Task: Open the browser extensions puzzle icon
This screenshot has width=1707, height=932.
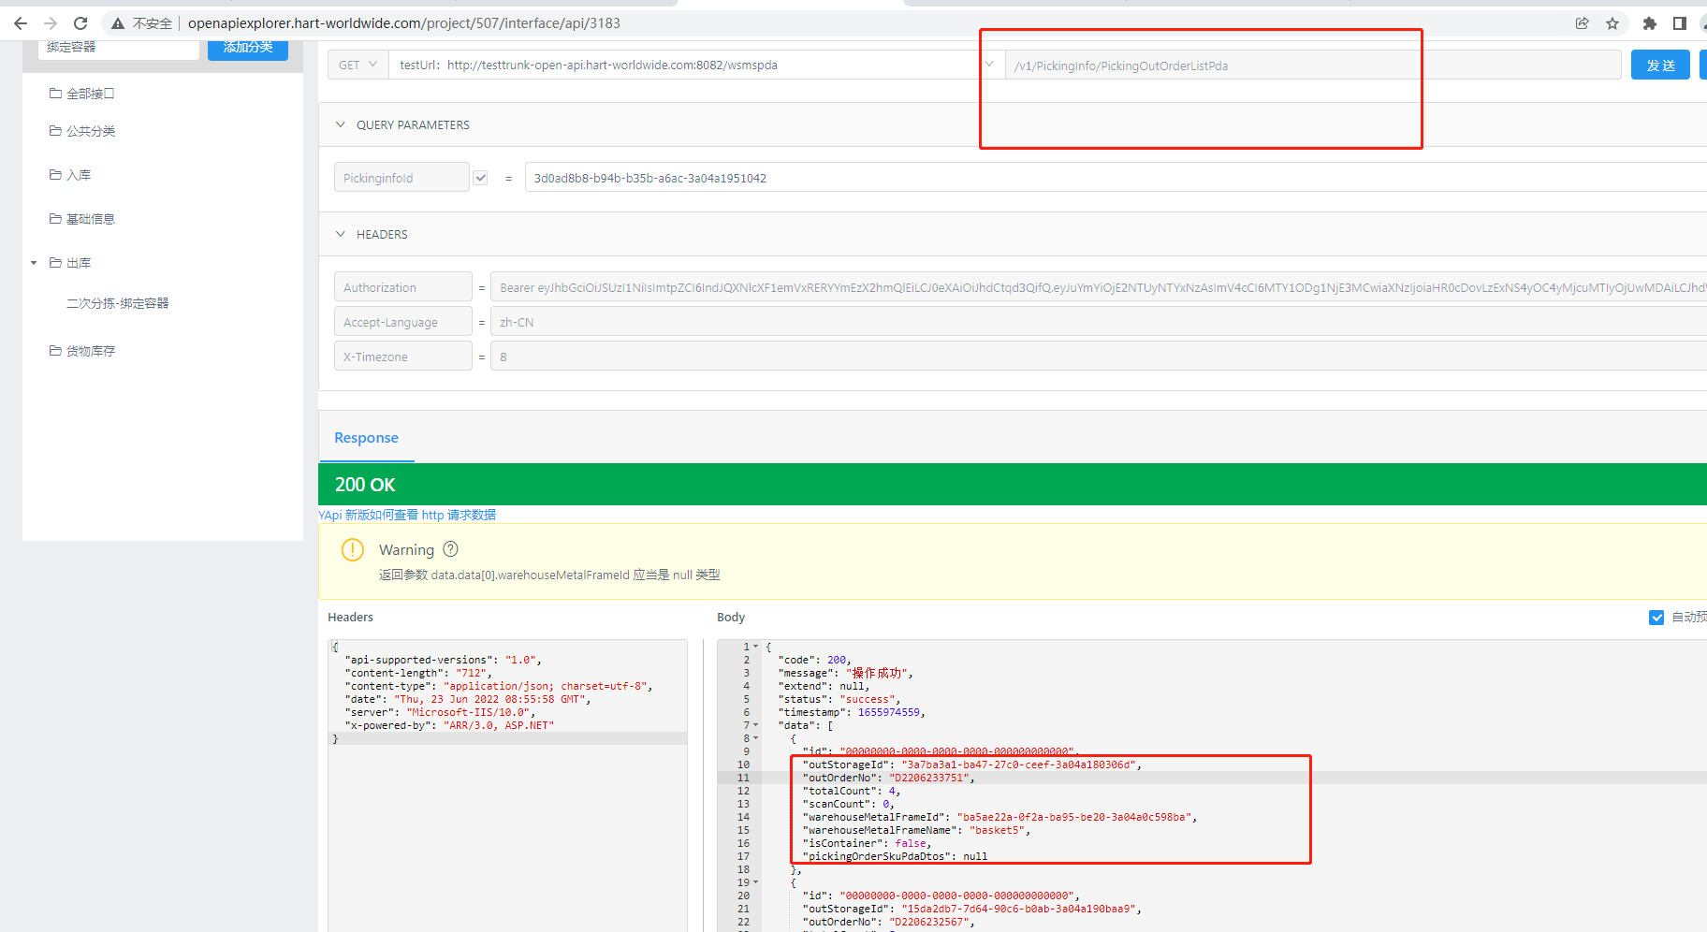Action: pyautogui.click(x=1650, y=23)
